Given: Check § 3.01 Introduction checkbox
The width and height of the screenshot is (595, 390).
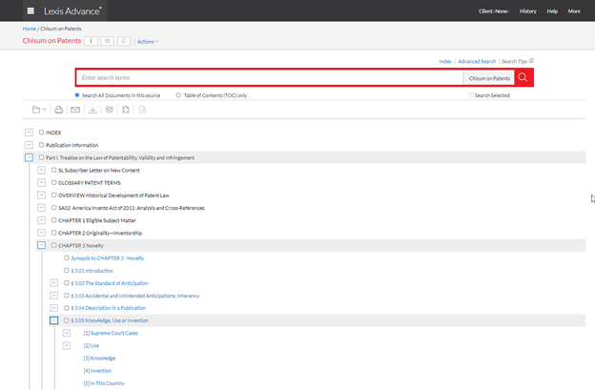Looking at the screenshot, I should point(67,271).
